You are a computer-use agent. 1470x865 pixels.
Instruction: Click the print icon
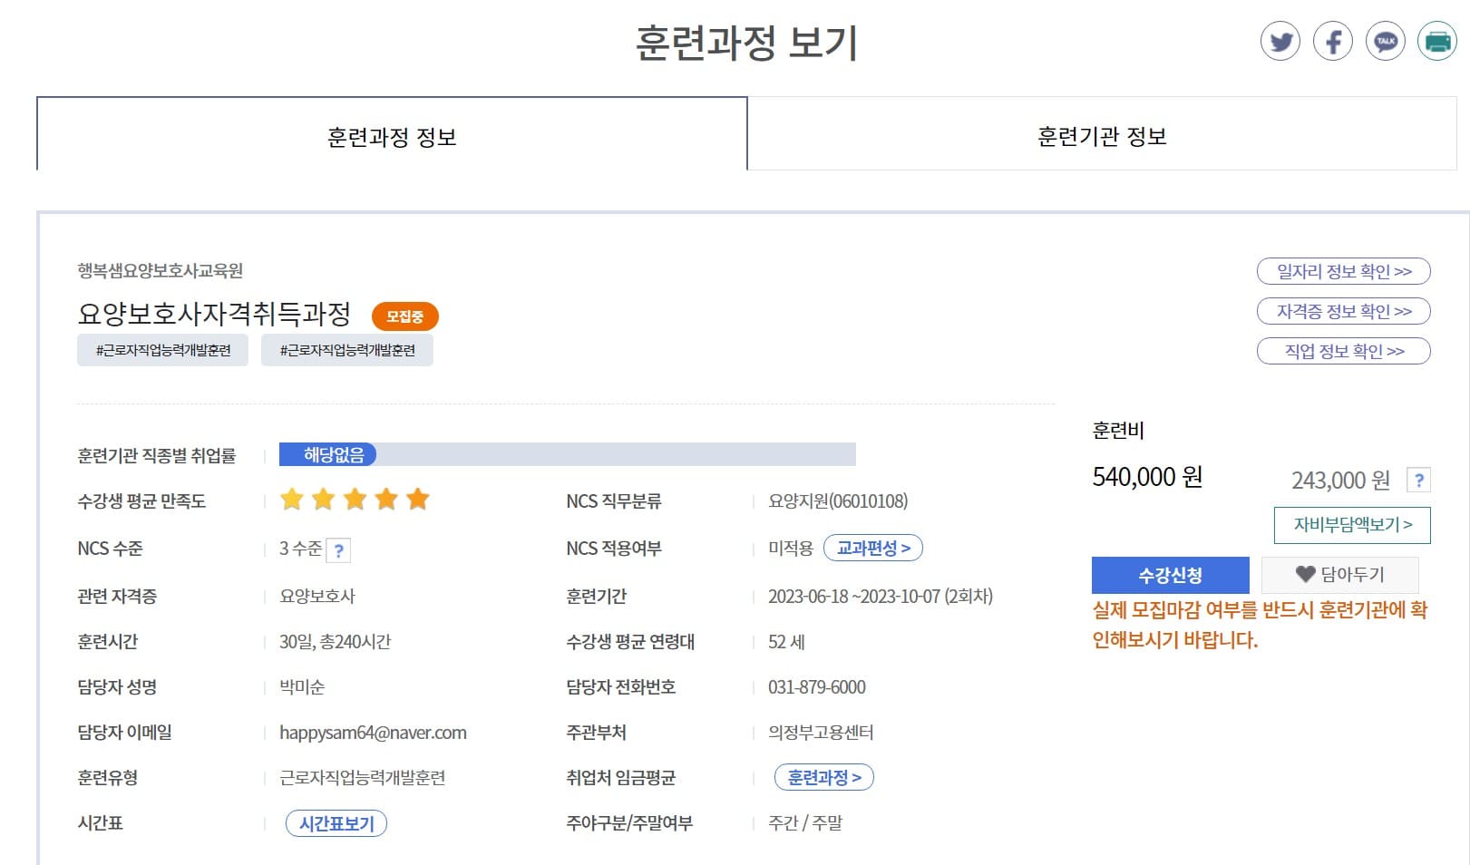(x=1436, y=41)
